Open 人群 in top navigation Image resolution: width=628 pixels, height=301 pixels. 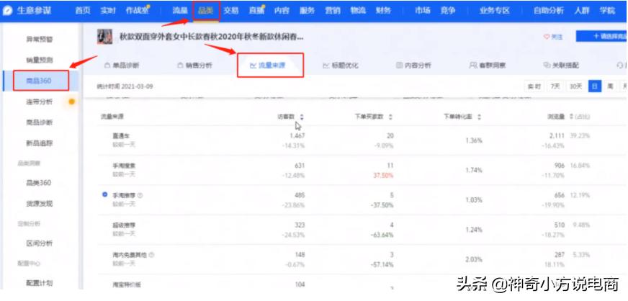(581, 11)
